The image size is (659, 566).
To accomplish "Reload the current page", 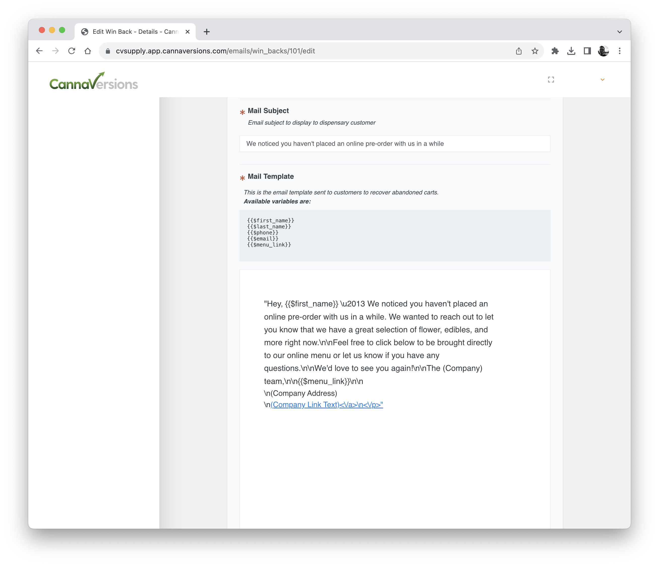I will [72, 51].
